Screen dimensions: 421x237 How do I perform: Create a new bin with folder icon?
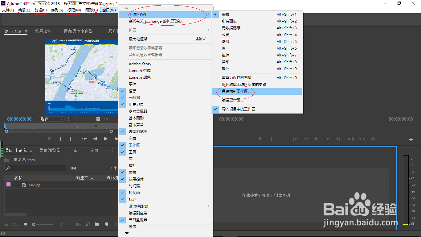click(x=97, y=224)
